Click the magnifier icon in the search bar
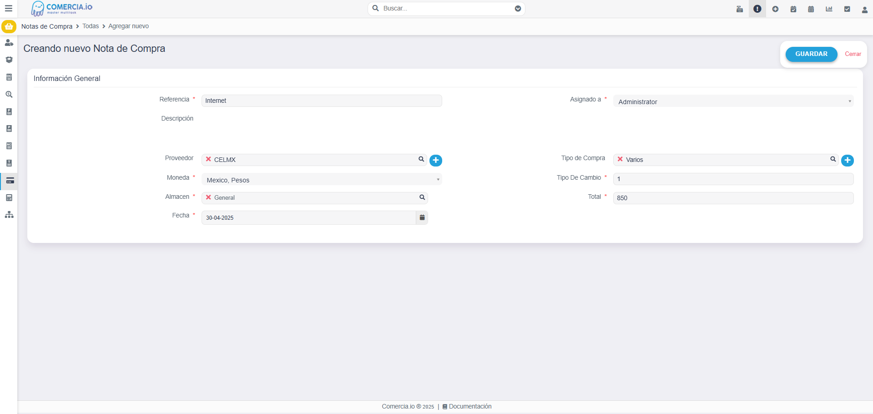Viewport: 873px width, 414px height. 376,8
